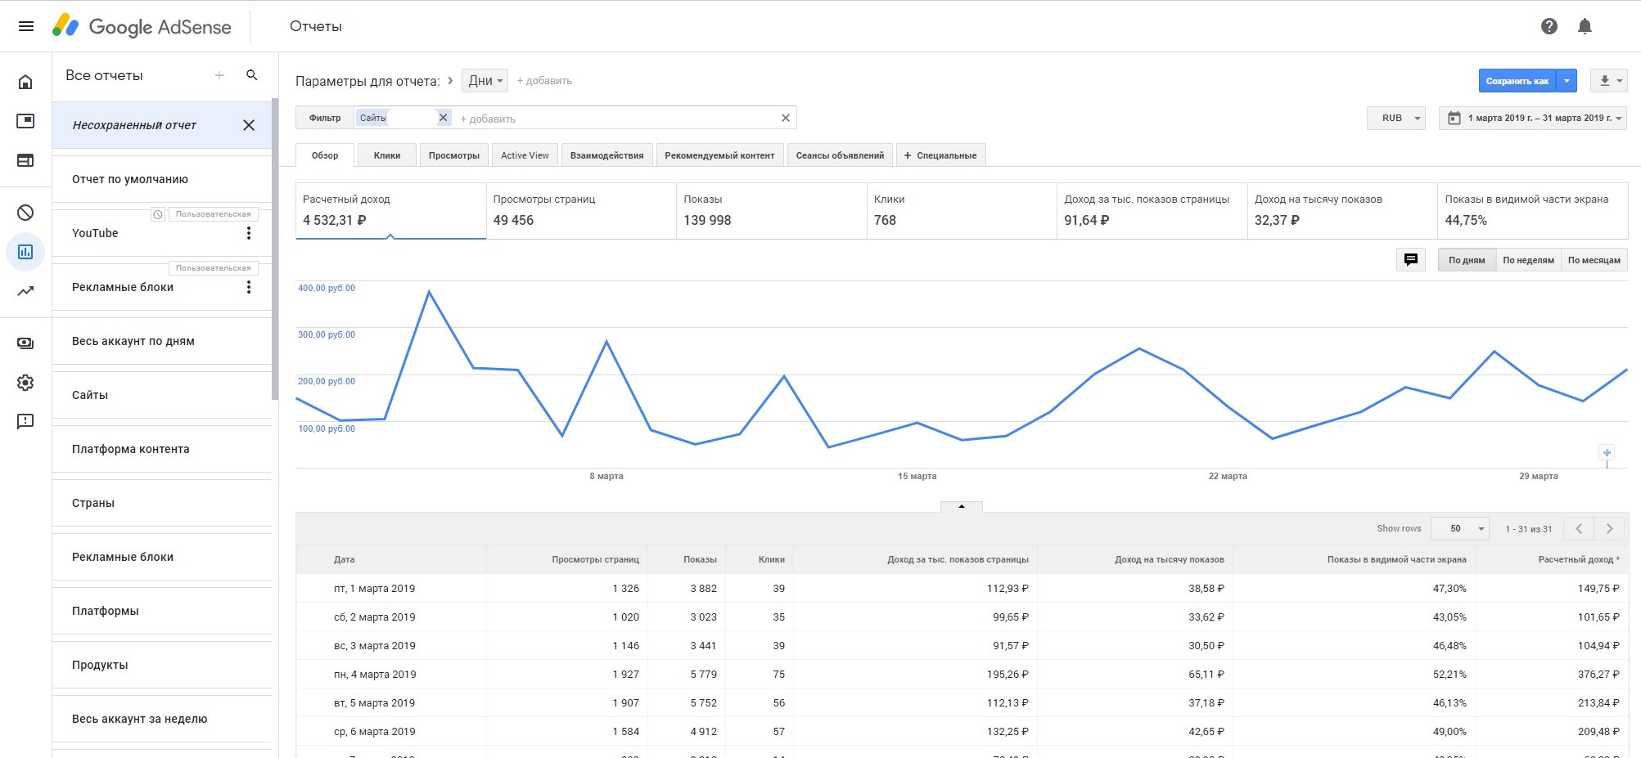This screenshot has height=758, width=1641.
Task: Select the Расчетный доход metric card
Action: click(x=390, y=211)
